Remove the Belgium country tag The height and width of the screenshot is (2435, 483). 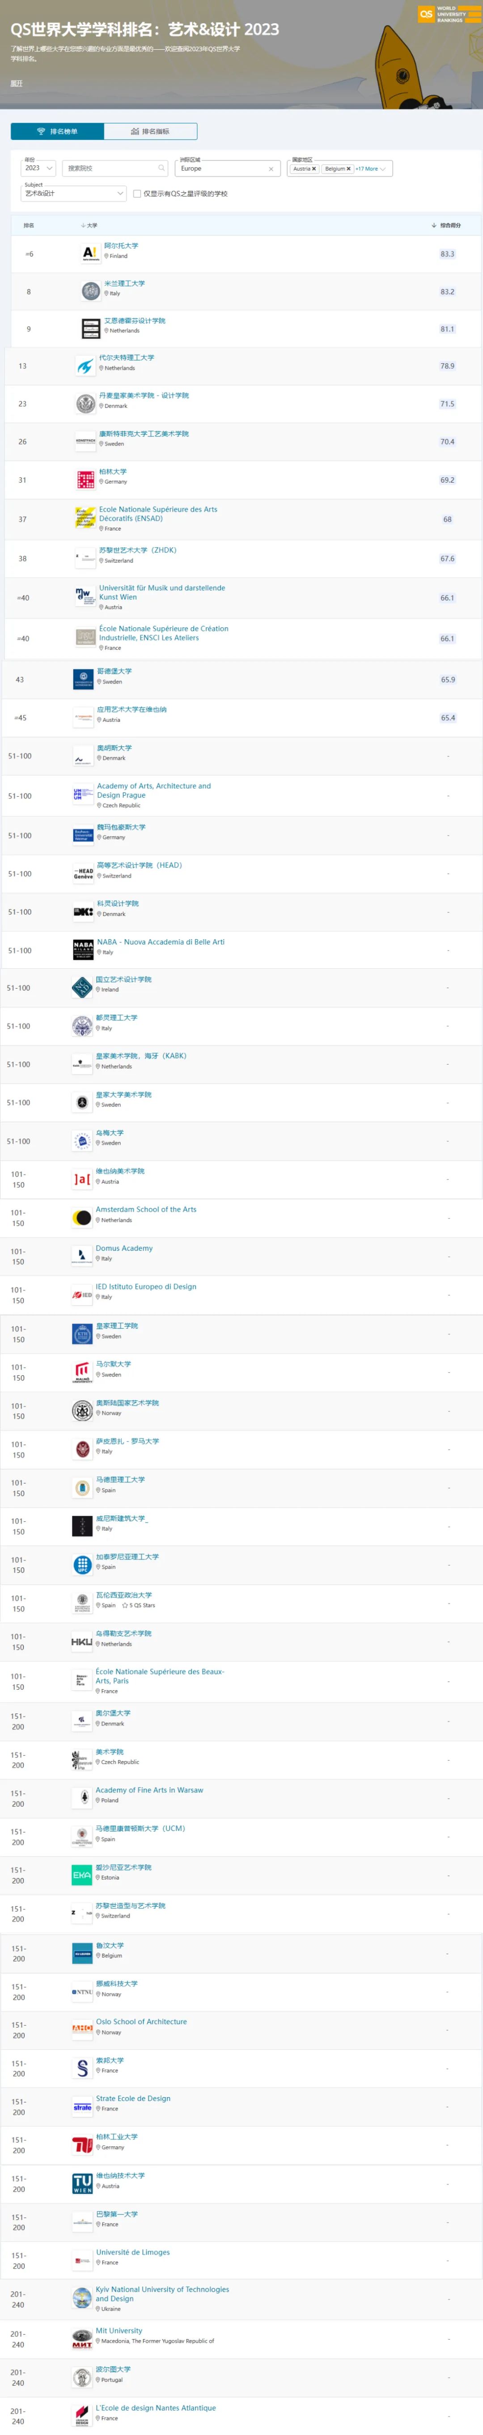[348, 169]
